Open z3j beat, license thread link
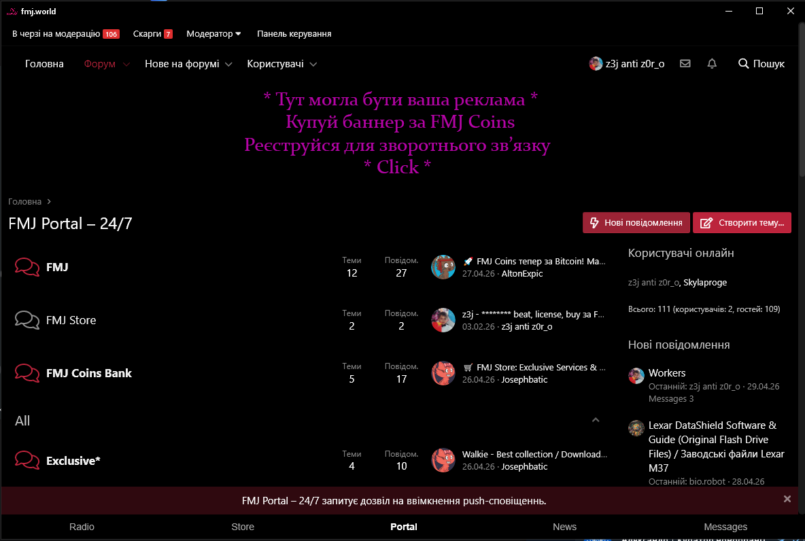The height and width of the screenshot is (541, 805). [533, 314]
